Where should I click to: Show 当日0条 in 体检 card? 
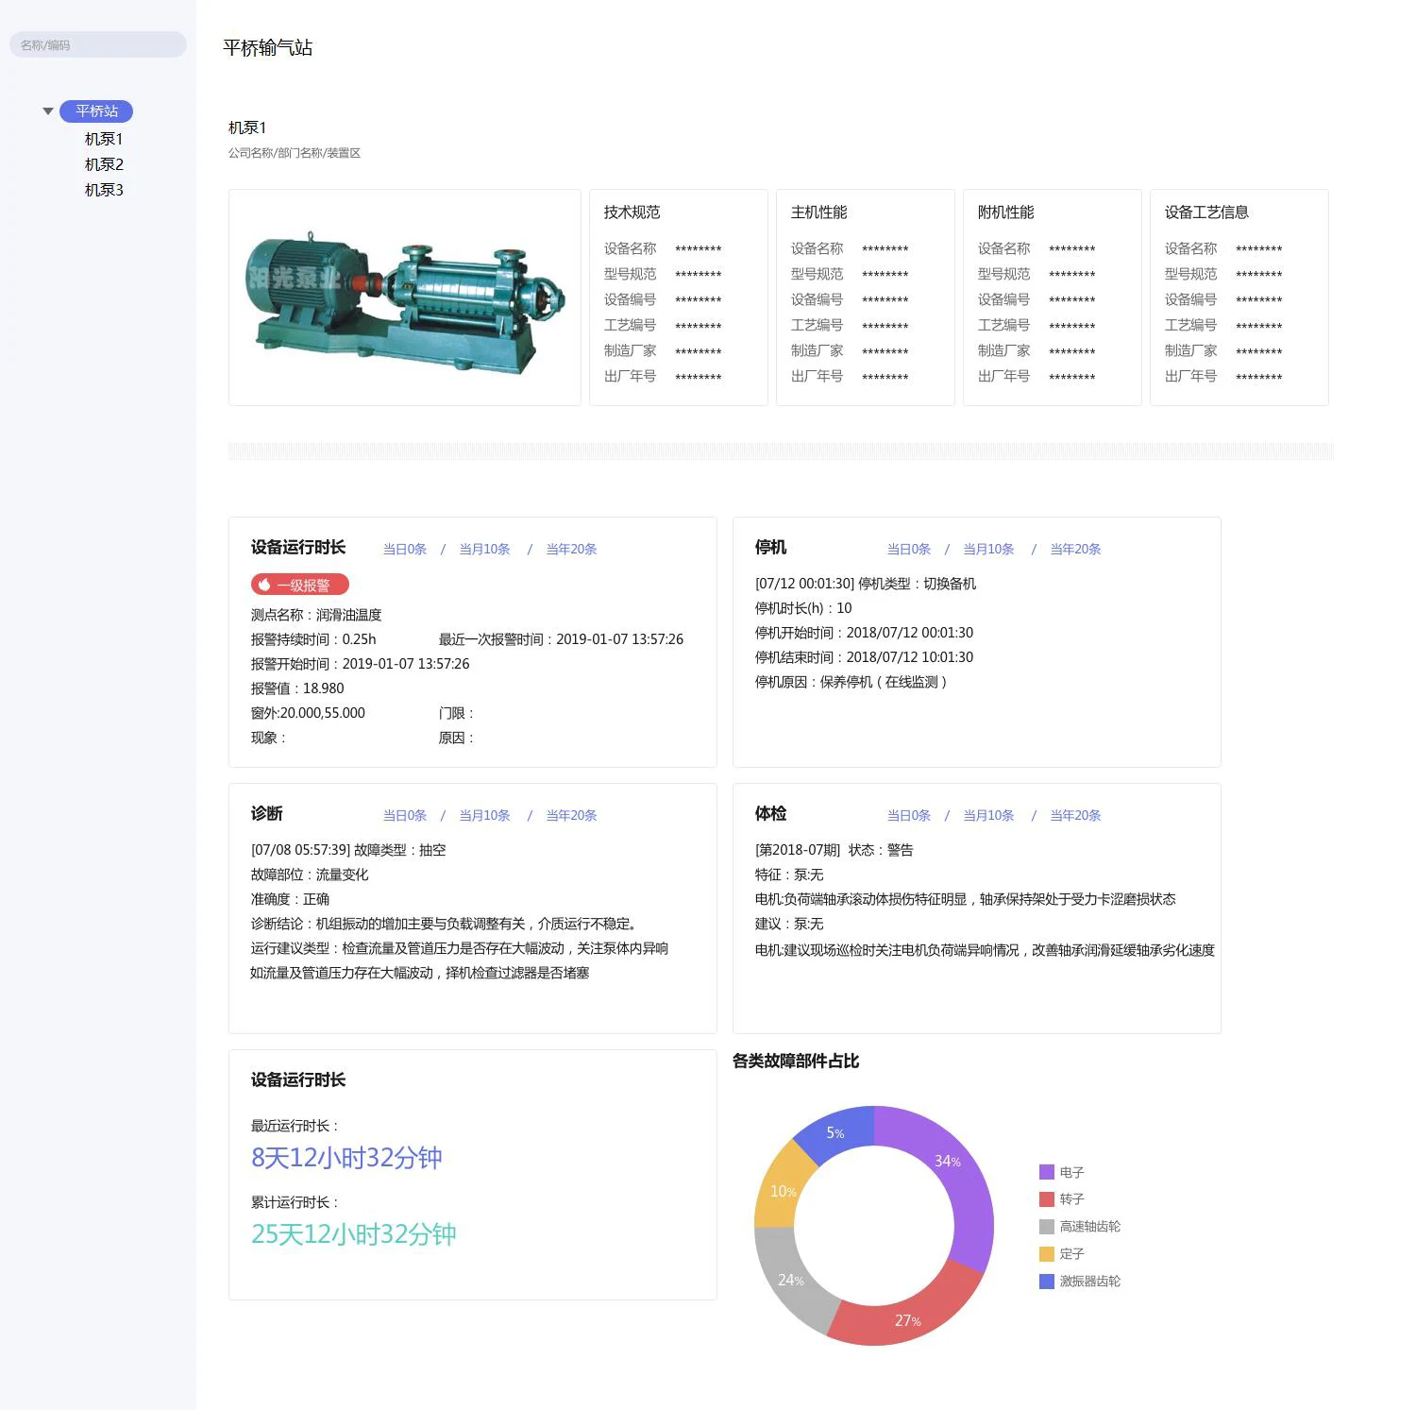point(909,815)
